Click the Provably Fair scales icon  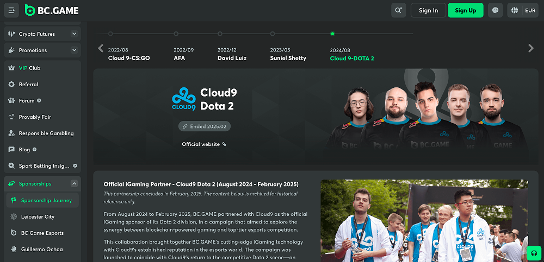(11, 117)
